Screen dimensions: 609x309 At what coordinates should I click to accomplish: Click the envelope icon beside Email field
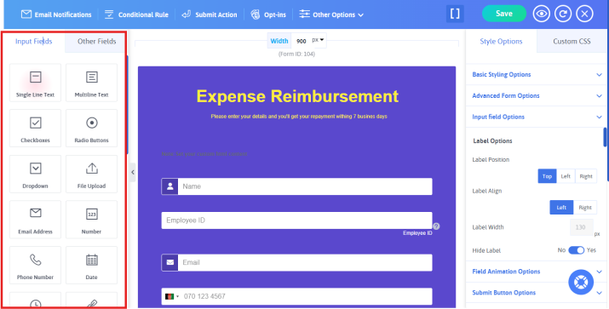click(169, 262)
